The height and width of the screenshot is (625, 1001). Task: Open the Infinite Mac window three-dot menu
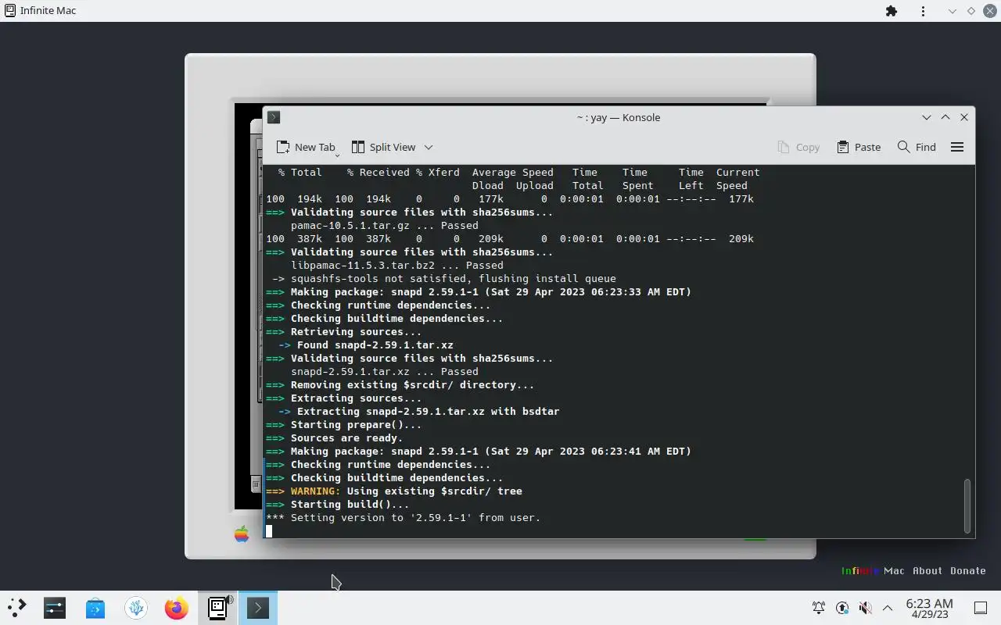924,11
